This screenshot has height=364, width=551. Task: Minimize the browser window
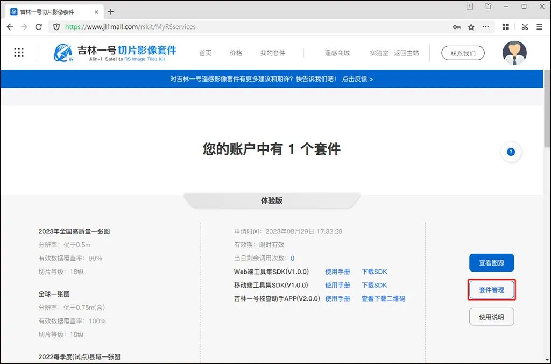click(x=506, y=6)
